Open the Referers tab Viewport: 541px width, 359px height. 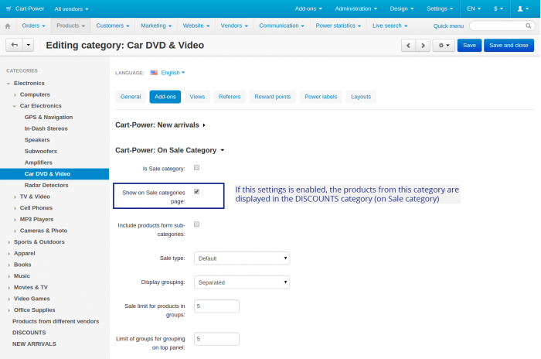tap(230, 97)
